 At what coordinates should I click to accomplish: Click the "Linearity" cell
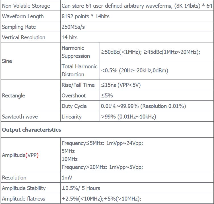[x=71, y=117]
